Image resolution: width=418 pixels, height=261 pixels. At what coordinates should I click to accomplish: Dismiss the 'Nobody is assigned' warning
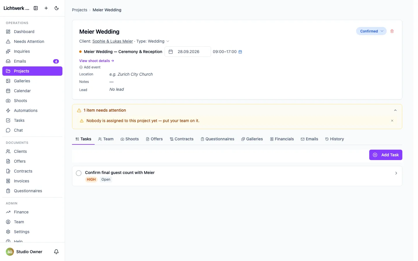392,121
